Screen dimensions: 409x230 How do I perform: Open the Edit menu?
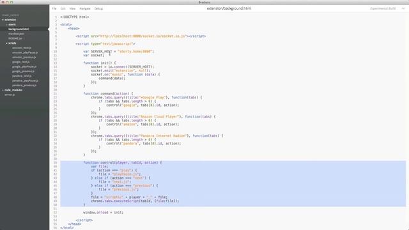pyautogui.click(x=63, y=8)
